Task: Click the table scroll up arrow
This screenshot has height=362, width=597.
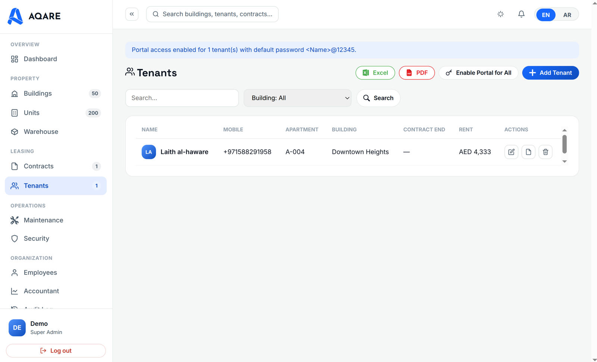Action: pos(565,130)
